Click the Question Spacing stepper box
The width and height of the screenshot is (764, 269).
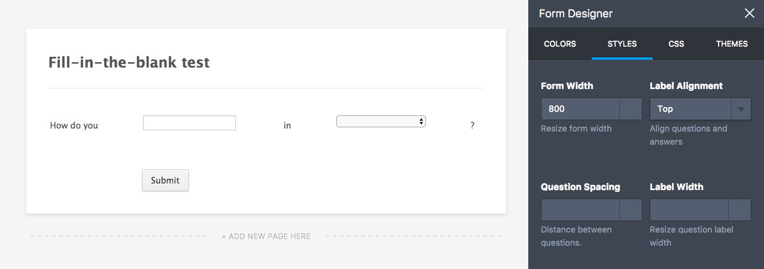(631, 210)
